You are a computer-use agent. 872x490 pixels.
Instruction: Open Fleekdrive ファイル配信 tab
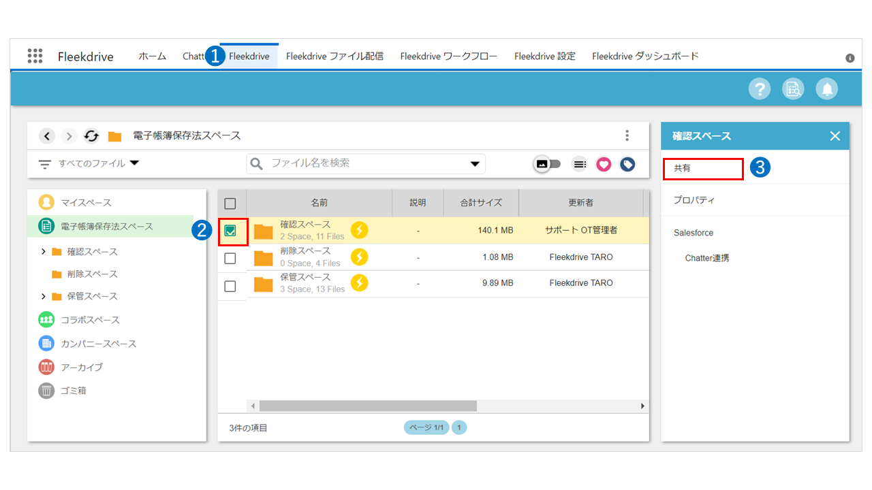click(334, 56)
